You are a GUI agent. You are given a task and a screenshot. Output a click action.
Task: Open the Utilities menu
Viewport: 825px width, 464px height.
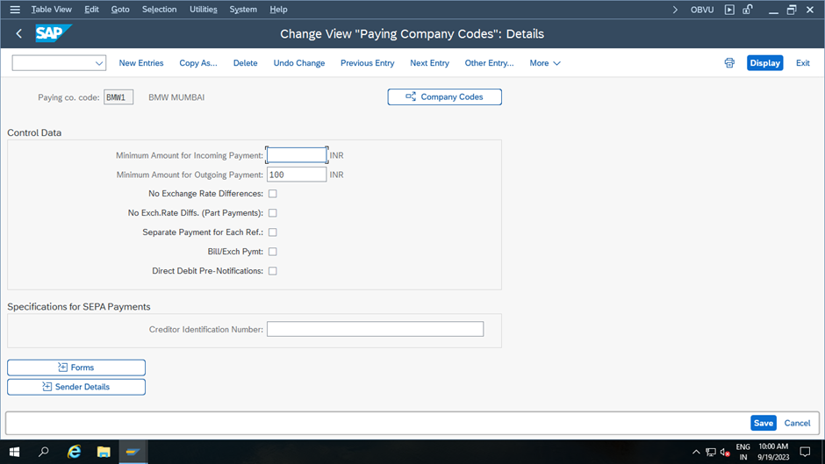tap(203, 10)
